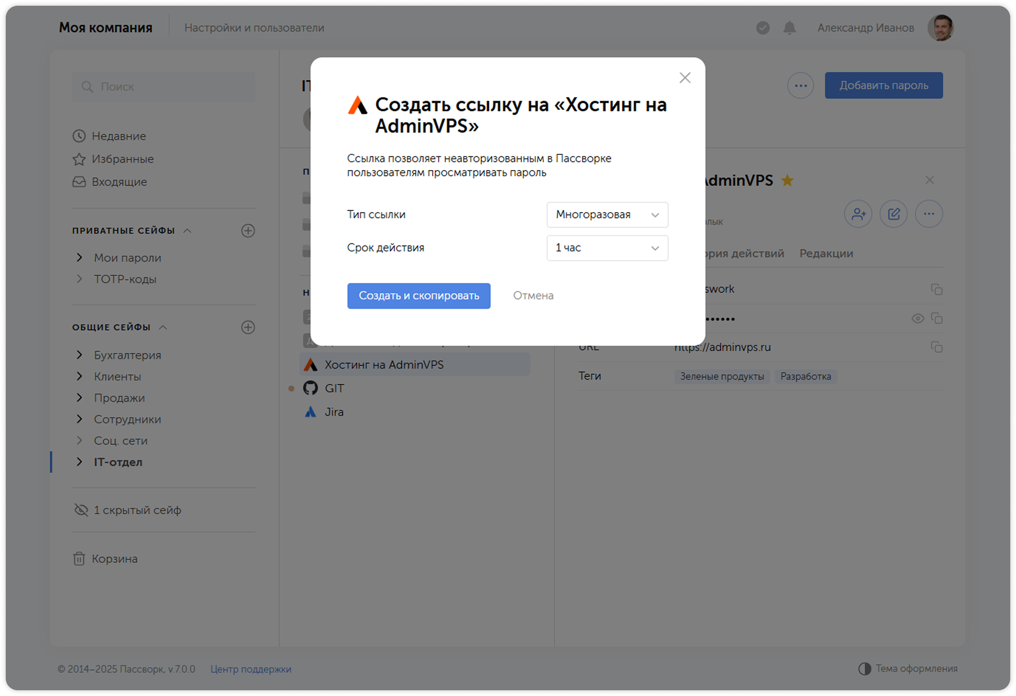Add a new shared vault
1016x696 pixels.
(x=248, y=327)
